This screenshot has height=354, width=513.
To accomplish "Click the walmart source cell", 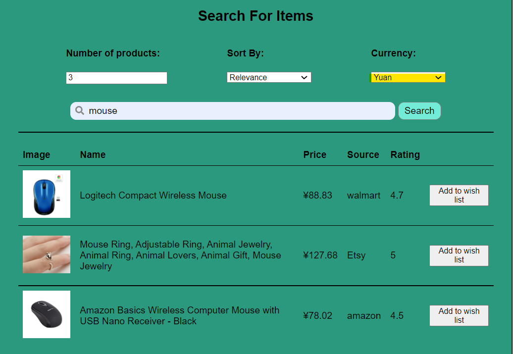I will coord(363,196).
